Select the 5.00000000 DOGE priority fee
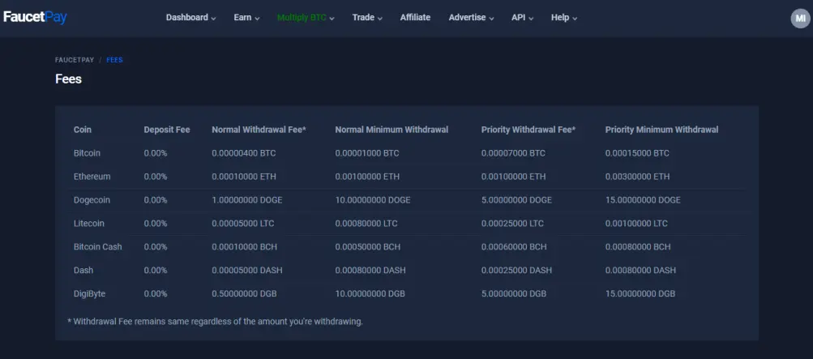The width and height of the screenshot is (813, 359). click(516, 200)
